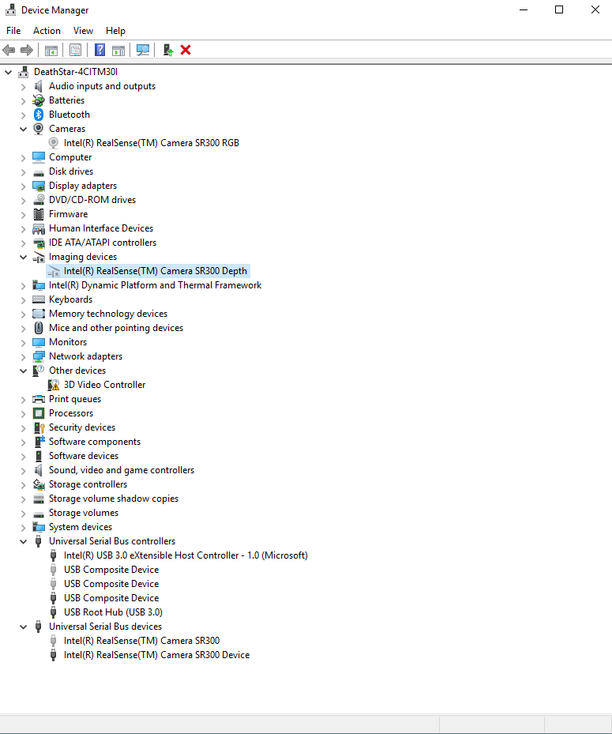Expand the Disk drives node
612x734 pixels.
(24, 171)
